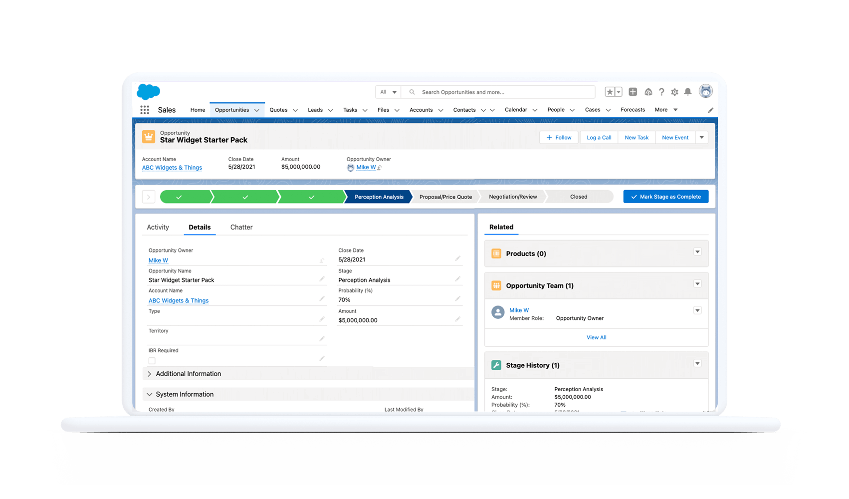Click Mark Stage as Complete button
Viewport: 849px width, 499px height.
(x=665, y=197)
